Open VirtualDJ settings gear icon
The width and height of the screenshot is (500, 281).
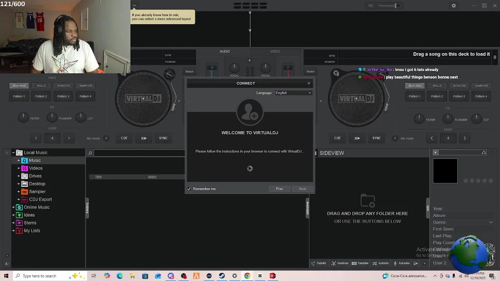point(454,5)
